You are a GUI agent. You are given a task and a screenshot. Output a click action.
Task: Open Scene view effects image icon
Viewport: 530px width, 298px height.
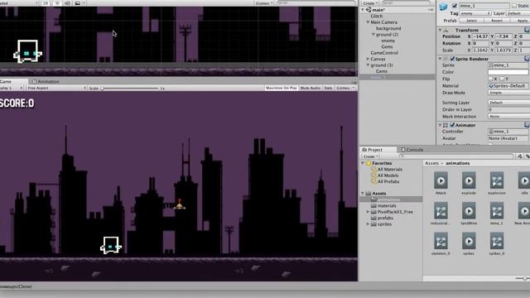click(x=77, y=3)
